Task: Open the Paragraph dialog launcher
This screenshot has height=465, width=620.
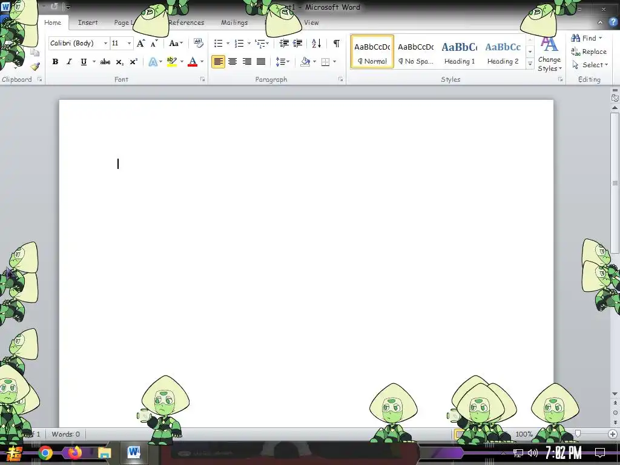Action: pos(340,79)
